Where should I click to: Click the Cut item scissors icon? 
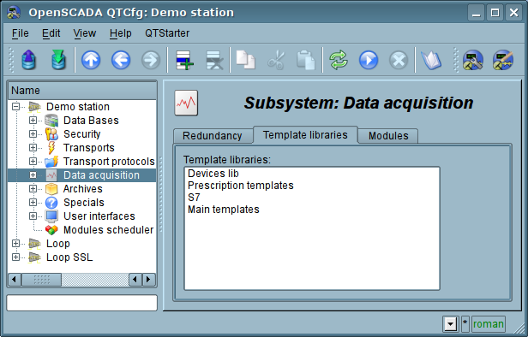click(x=276, y=60)
